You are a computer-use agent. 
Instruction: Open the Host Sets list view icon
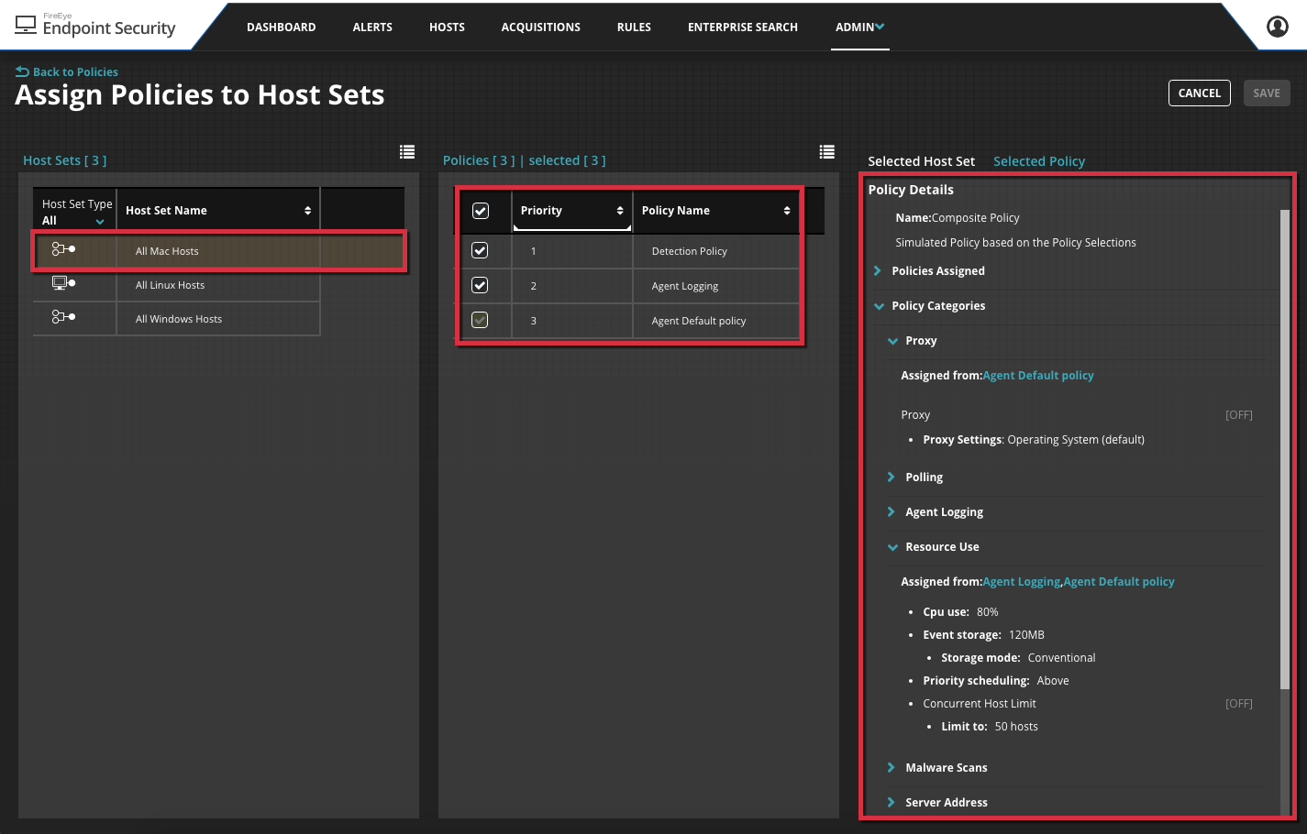407,152
